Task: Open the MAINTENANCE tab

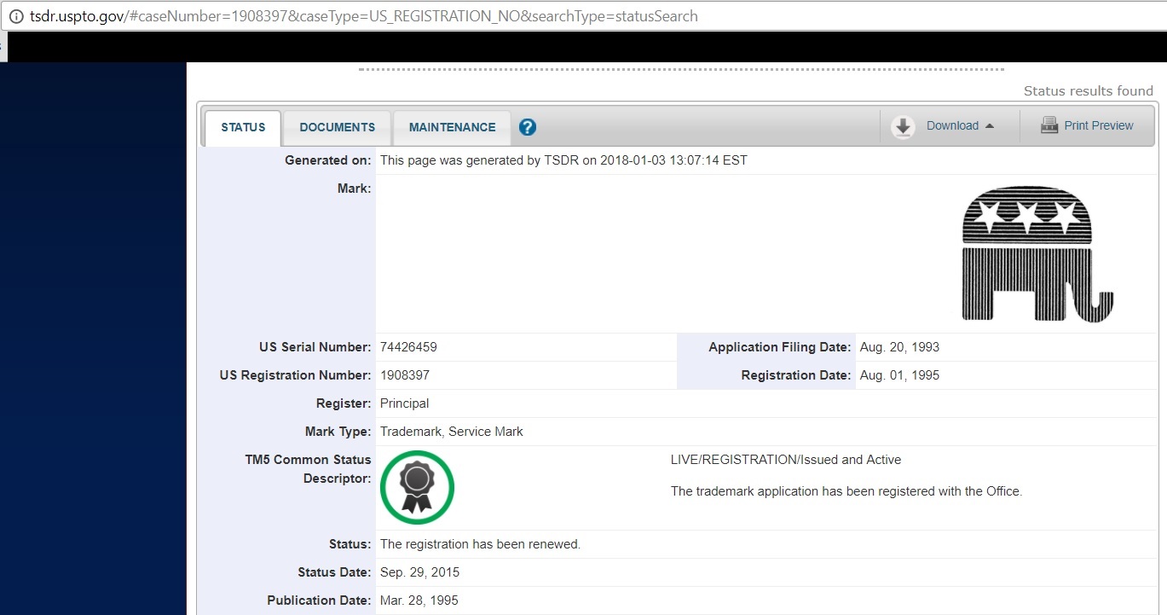Action: (452, 127)
